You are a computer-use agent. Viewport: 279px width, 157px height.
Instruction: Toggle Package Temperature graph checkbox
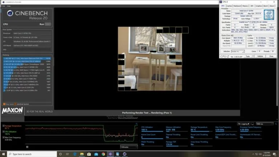pyautogui.click(x=4, y=126)
